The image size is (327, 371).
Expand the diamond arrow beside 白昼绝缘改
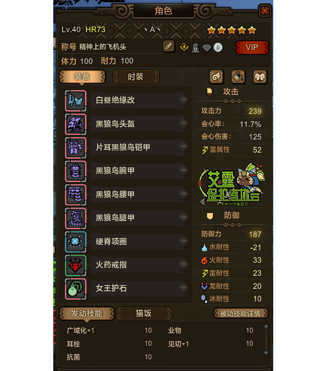(183, 99)
